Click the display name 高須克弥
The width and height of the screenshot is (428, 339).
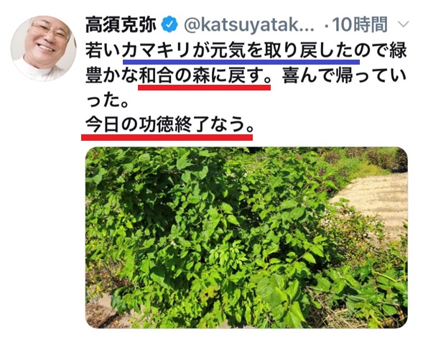[x=121, y=24]
